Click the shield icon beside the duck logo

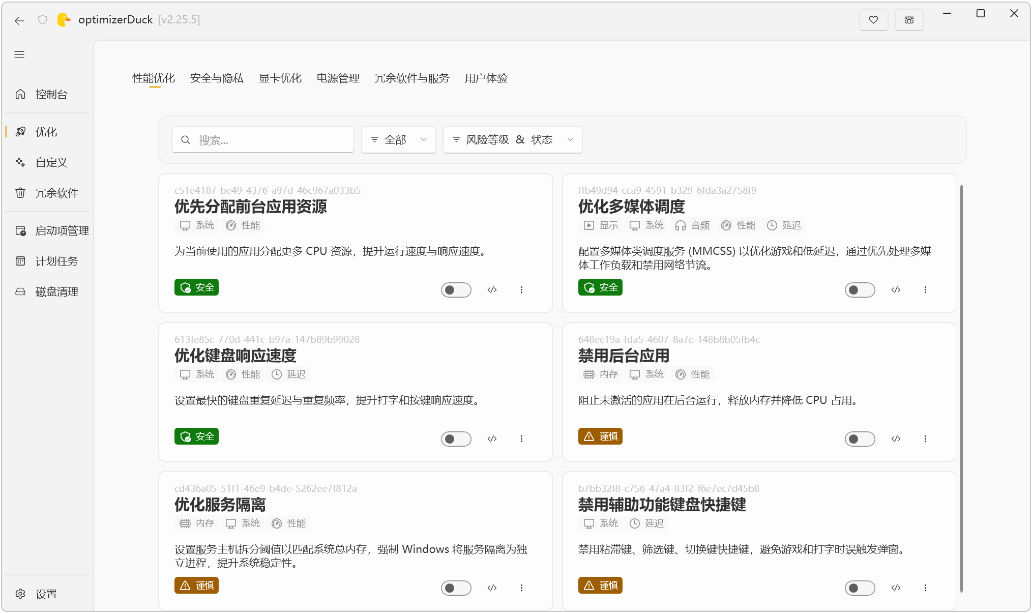[x=43, y=20]
